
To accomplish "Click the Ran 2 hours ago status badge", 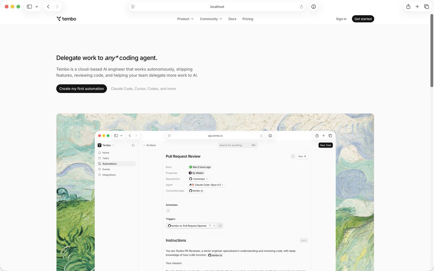I will point(200,167).
